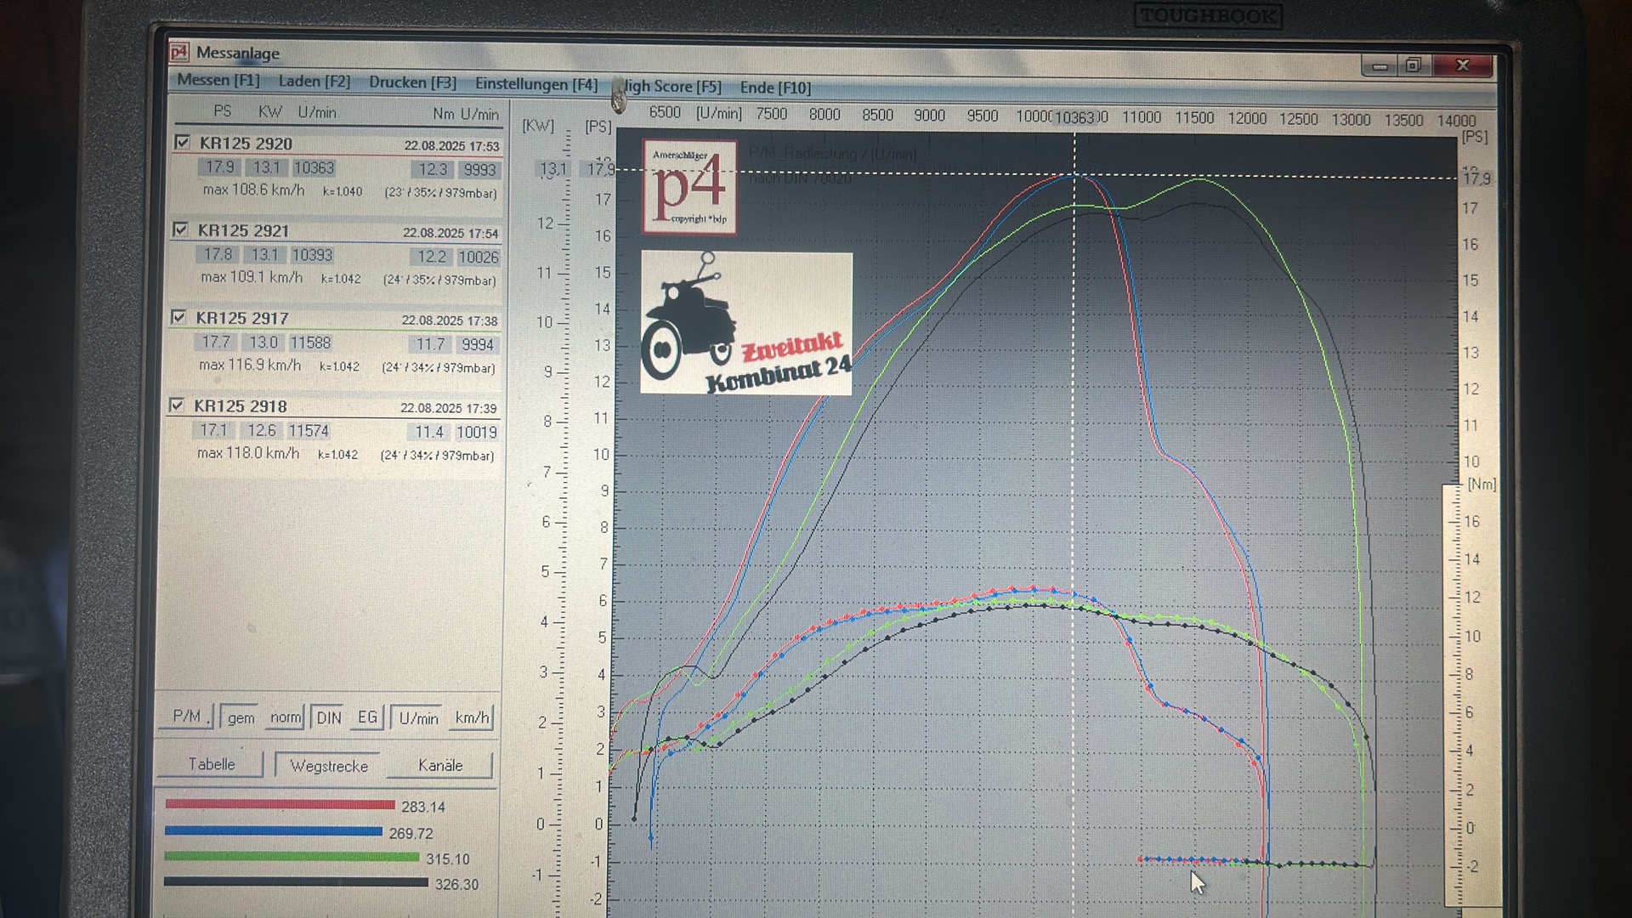The image size is (1632, 918).
Task: Click the p4 Amerschläger logo
Action: pyautogui.click(x=689, y=187)
